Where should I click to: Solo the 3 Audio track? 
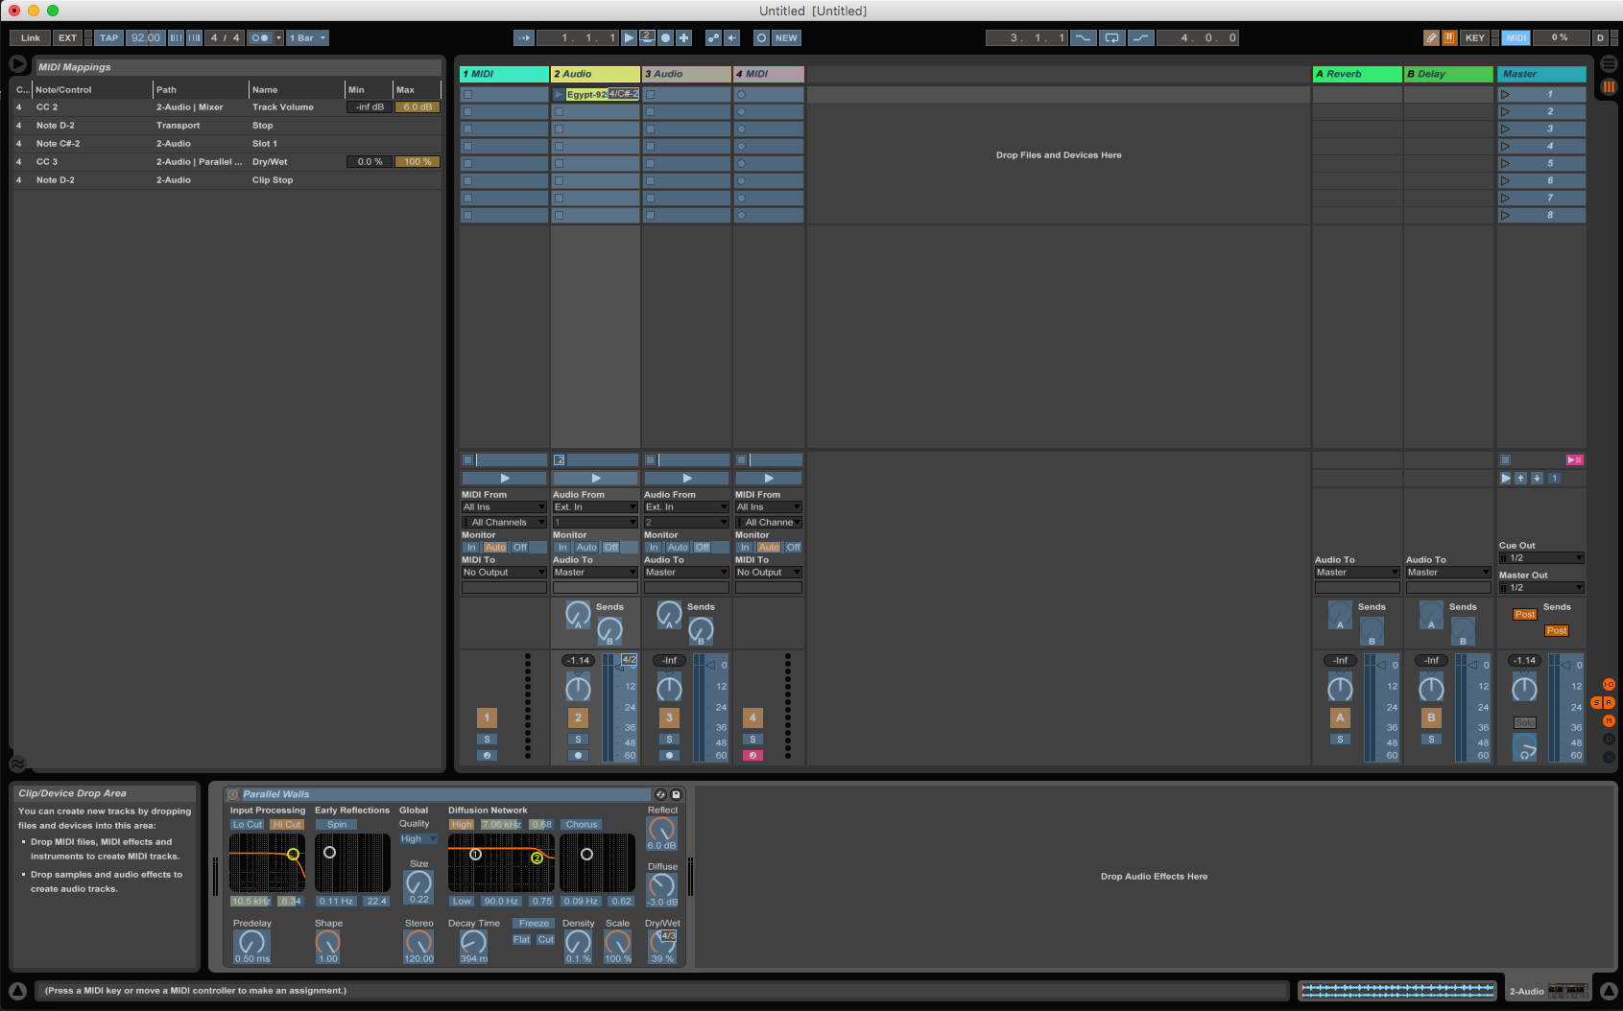pos(669,740)
